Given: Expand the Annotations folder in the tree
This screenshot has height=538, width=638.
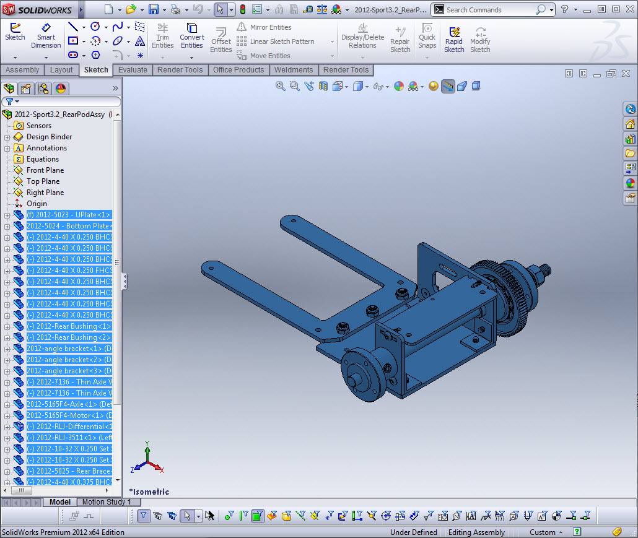Looking at the screenshot, I should click(x=7, y=148).
